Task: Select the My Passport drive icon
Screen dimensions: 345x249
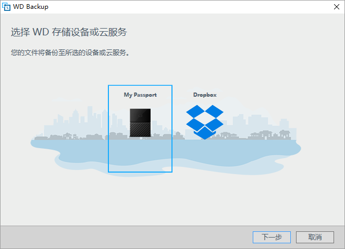Action: click(140, 123)
